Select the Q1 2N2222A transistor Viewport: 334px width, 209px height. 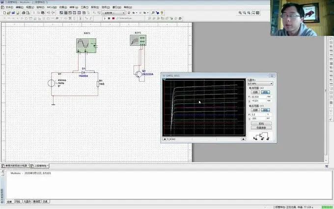click(x=139, y=74)
